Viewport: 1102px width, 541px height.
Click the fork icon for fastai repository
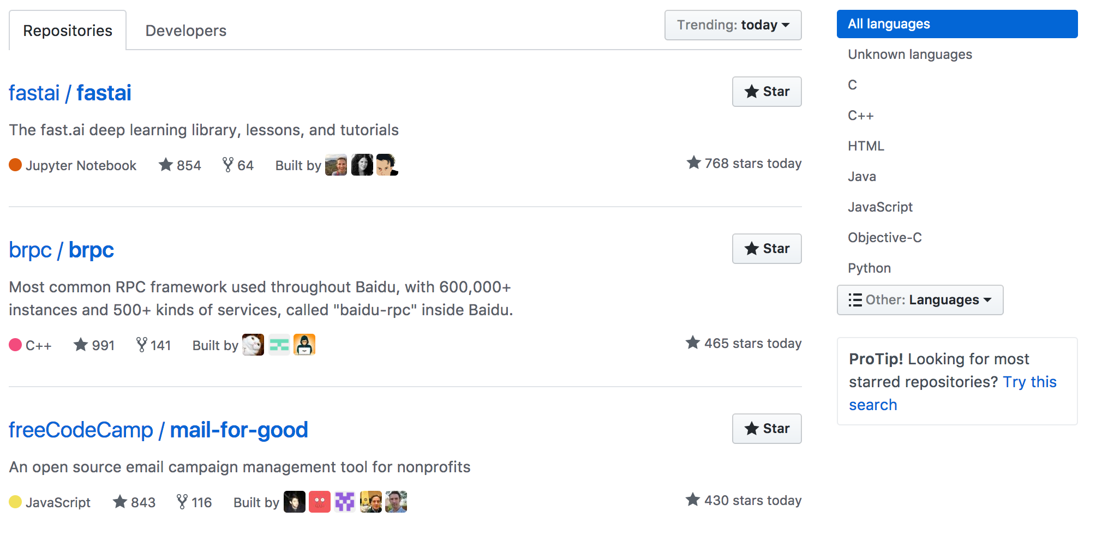point(227,165)
